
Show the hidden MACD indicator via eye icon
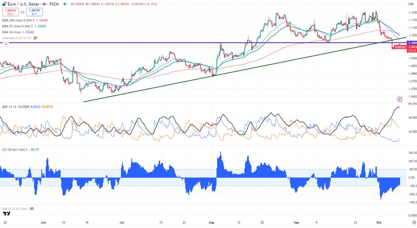pyautogui.click(x=32, y=209)
